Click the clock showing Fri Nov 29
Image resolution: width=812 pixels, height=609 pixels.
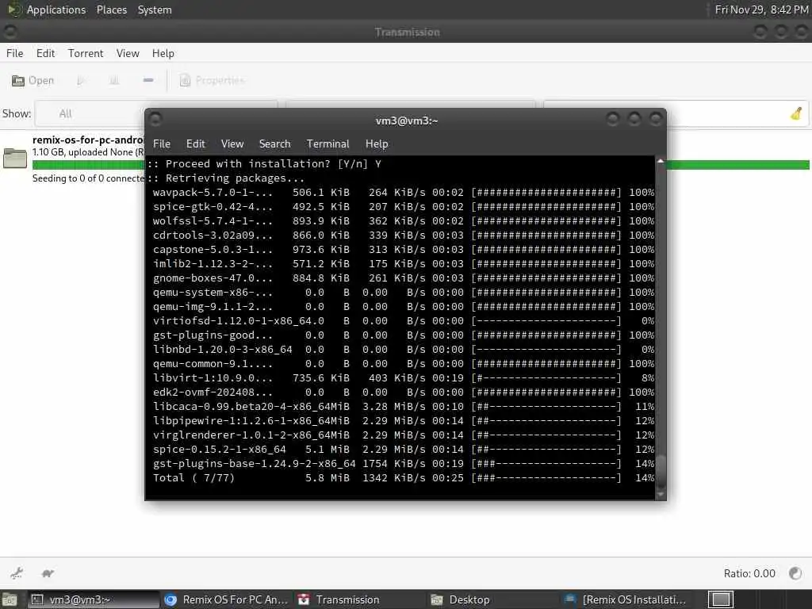[761, 10]
